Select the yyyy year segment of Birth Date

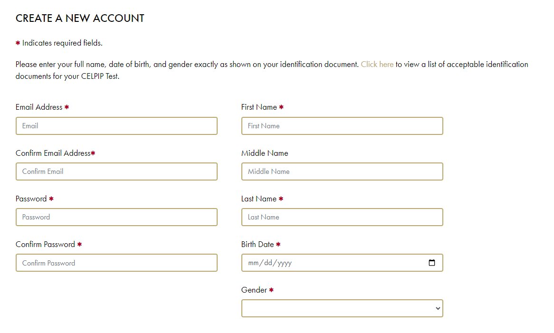pyautogui.click(x=285, y=263)
